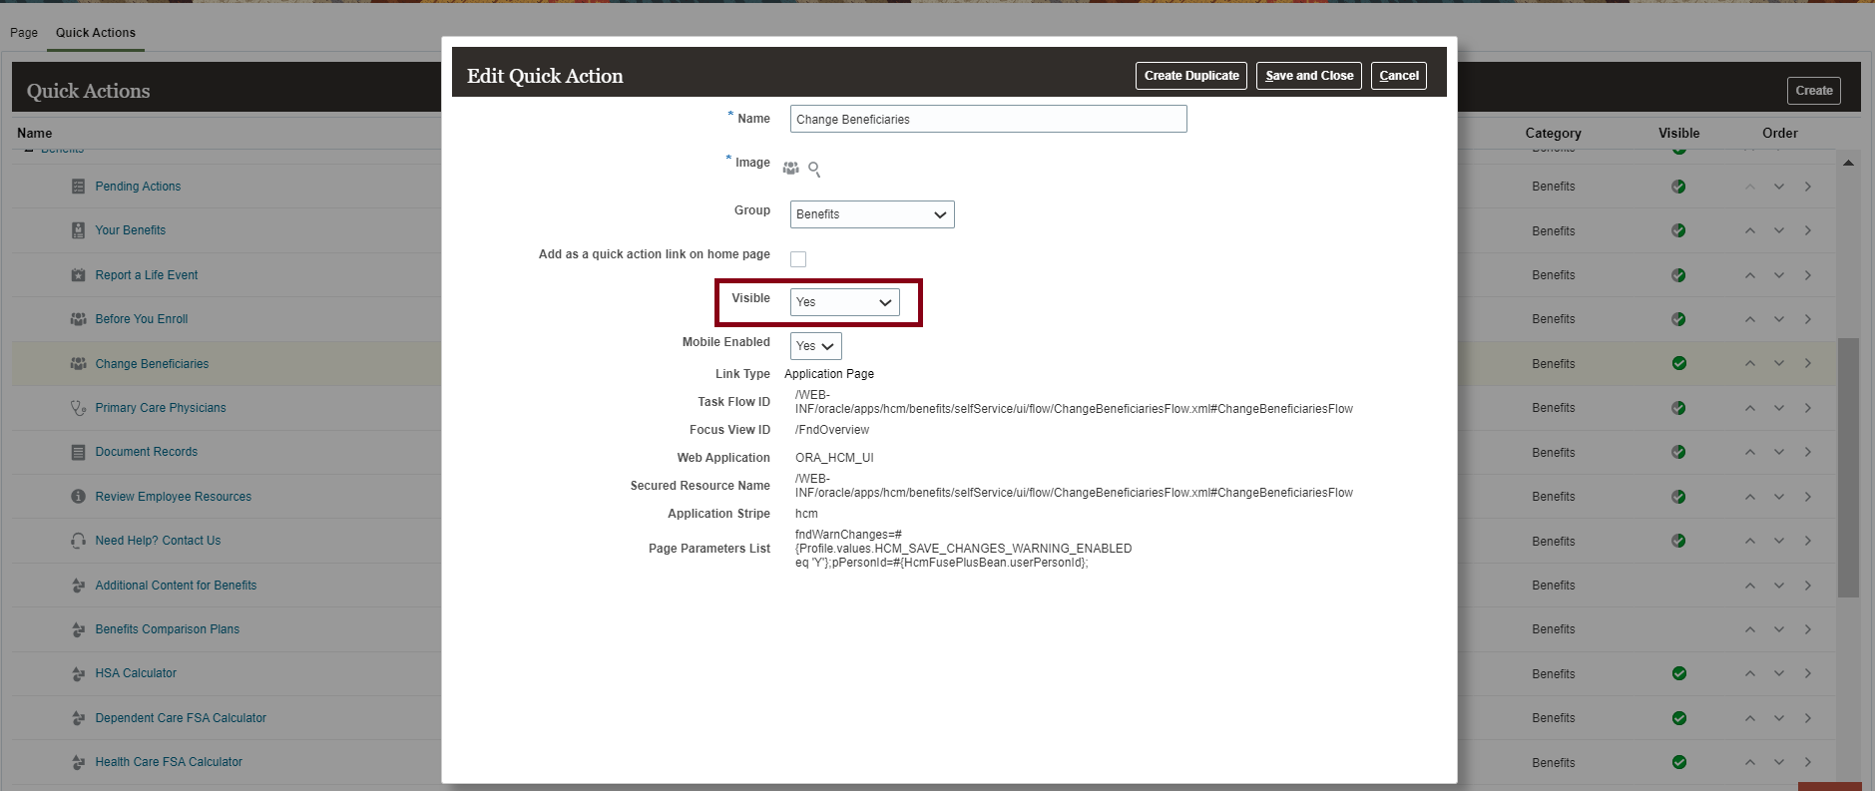The image size is (1875, 791).
Task: Click the Visible column header
Action: coord(1678,133)
